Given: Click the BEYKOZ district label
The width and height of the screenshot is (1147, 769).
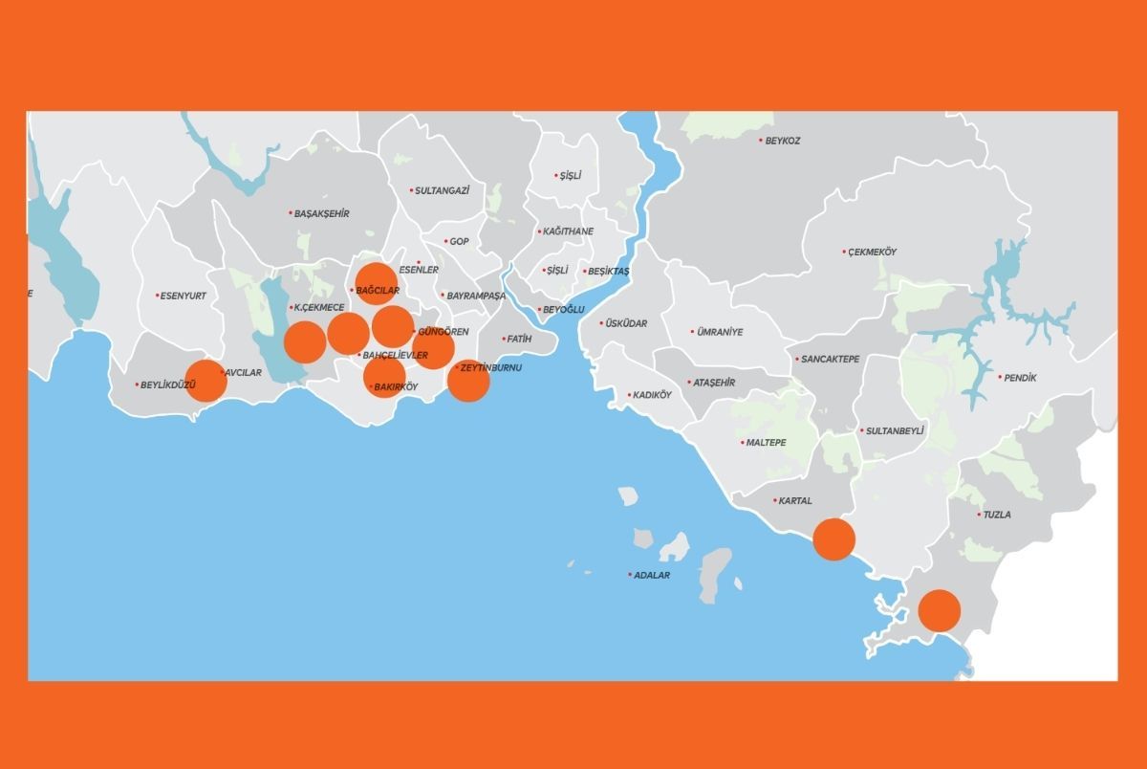Looking at the screenshot, I should click(x=782, y=141).
